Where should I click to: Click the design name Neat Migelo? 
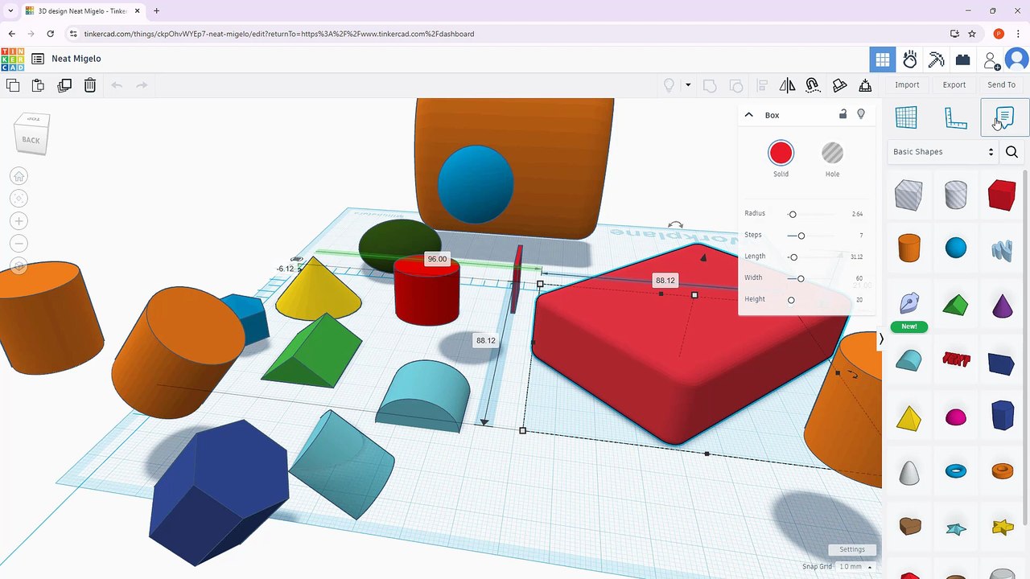tap(76, 59)
